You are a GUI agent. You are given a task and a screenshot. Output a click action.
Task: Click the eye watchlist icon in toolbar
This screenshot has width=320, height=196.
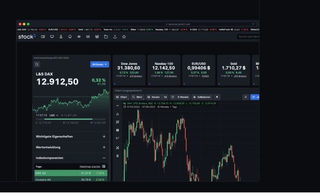point(79,37)
